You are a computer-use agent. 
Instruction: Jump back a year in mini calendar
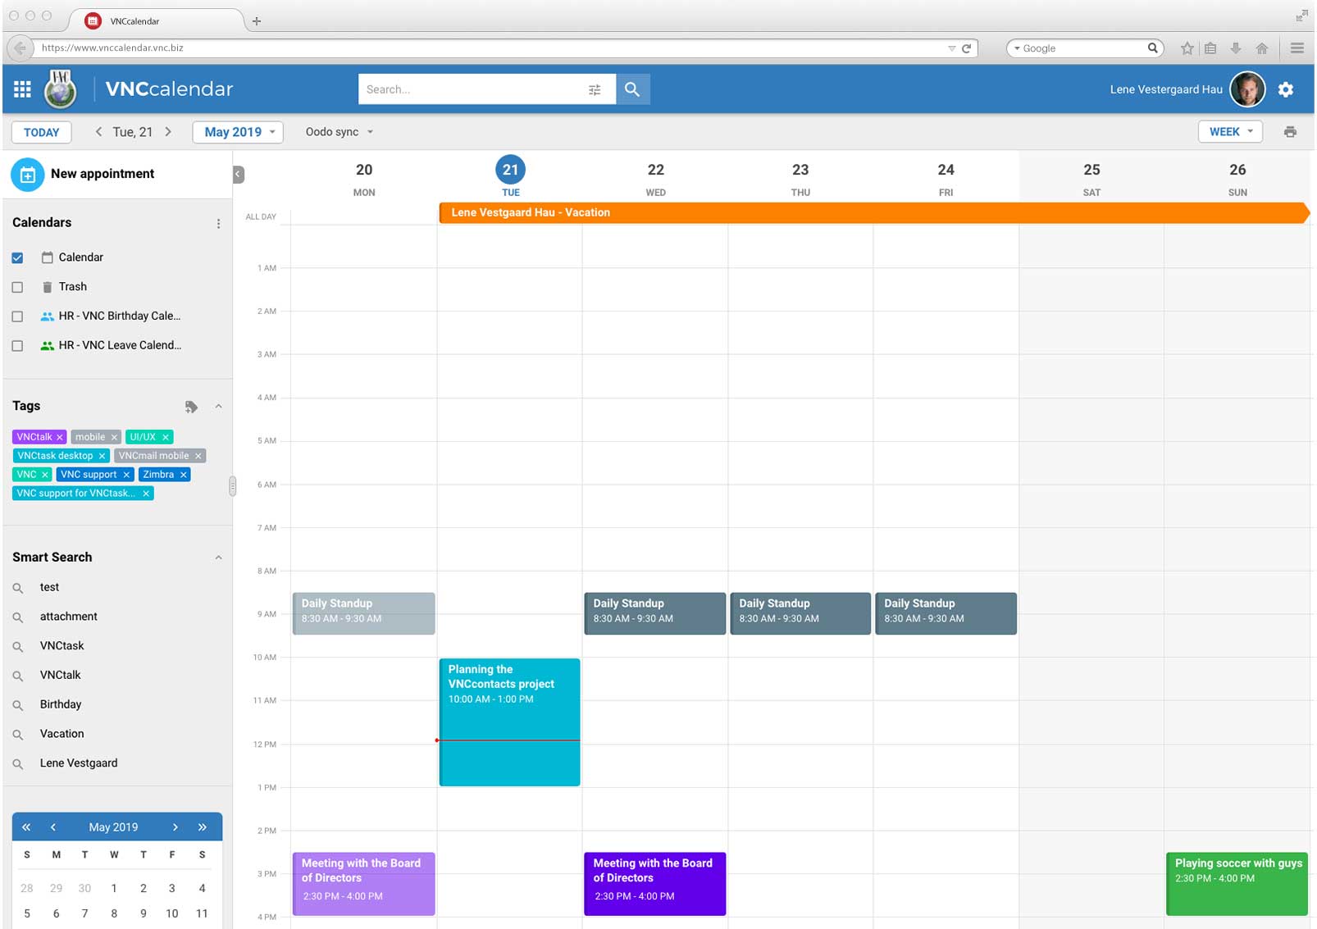[26, 827]
